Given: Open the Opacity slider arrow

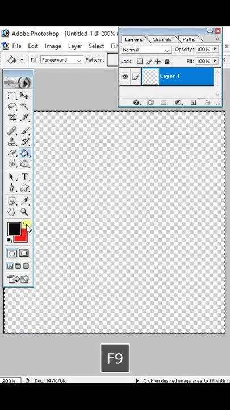Looking at the screenshot, I should pyautogui.click(x=215, y=49).
